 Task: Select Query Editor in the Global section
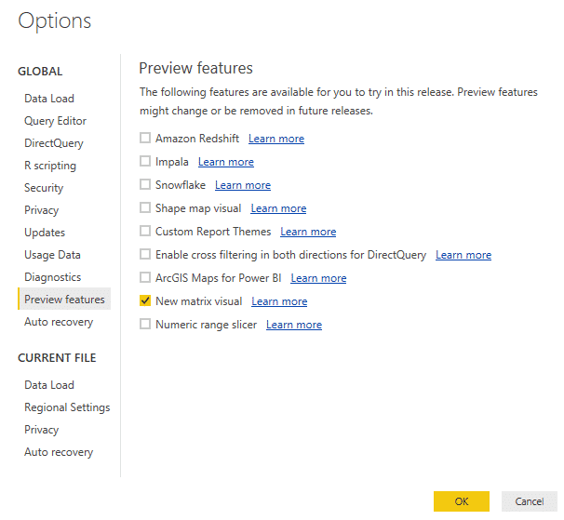[x=55, y=121]
